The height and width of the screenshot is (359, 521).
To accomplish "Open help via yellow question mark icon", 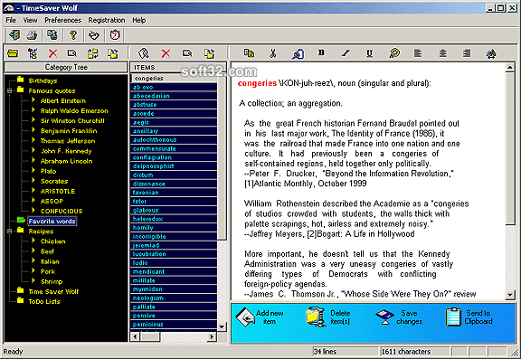I will pyautogui.click(x=73, y=35).
